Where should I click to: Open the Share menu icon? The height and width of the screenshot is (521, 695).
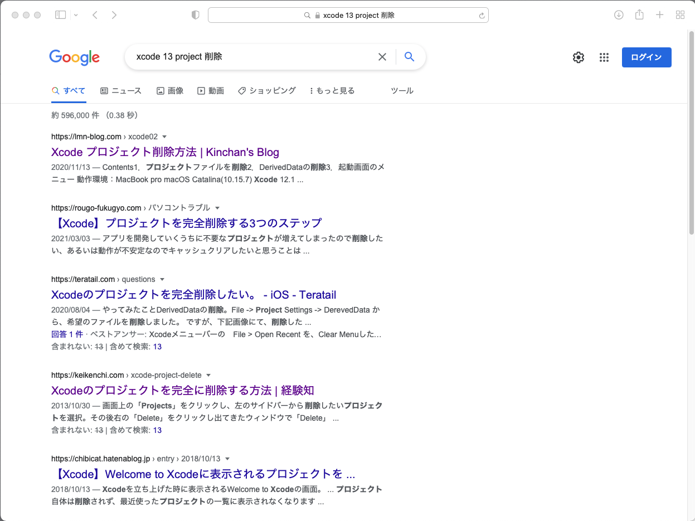click(x=640, y=14)
